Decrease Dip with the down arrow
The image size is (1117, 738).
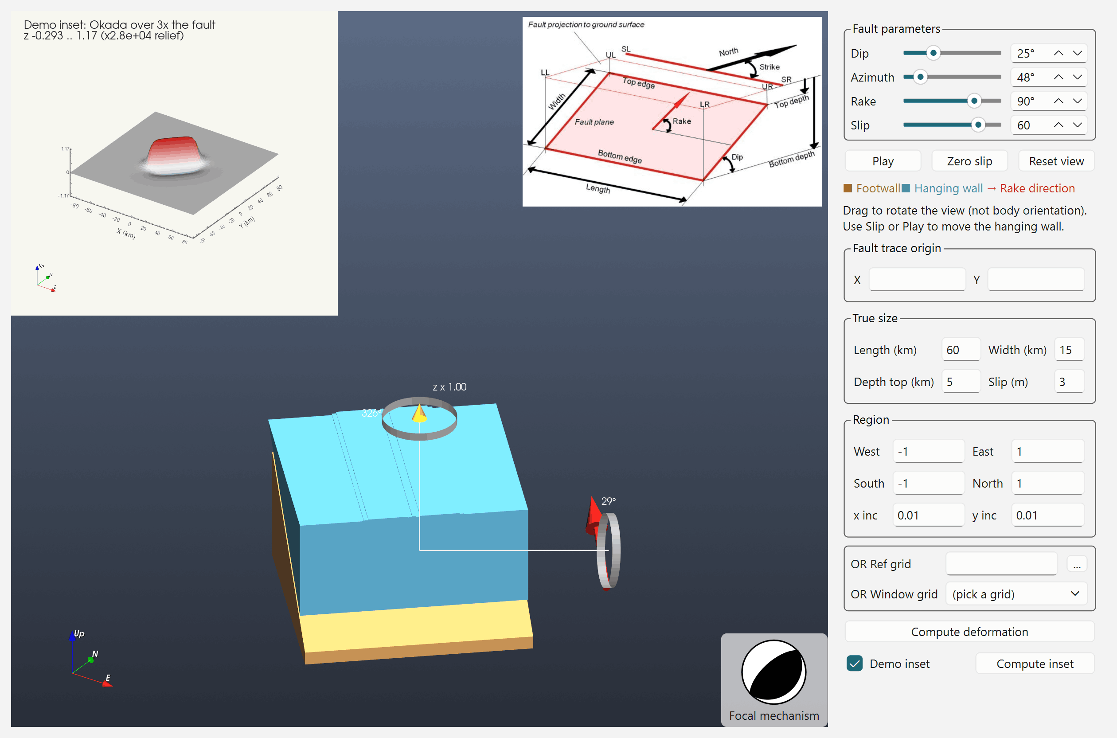click(x=1077, y=53)
